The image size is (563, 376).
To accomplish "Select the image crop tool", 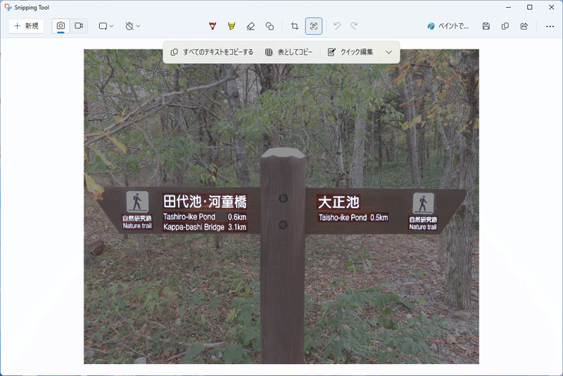I will click(x=295, y=26).
